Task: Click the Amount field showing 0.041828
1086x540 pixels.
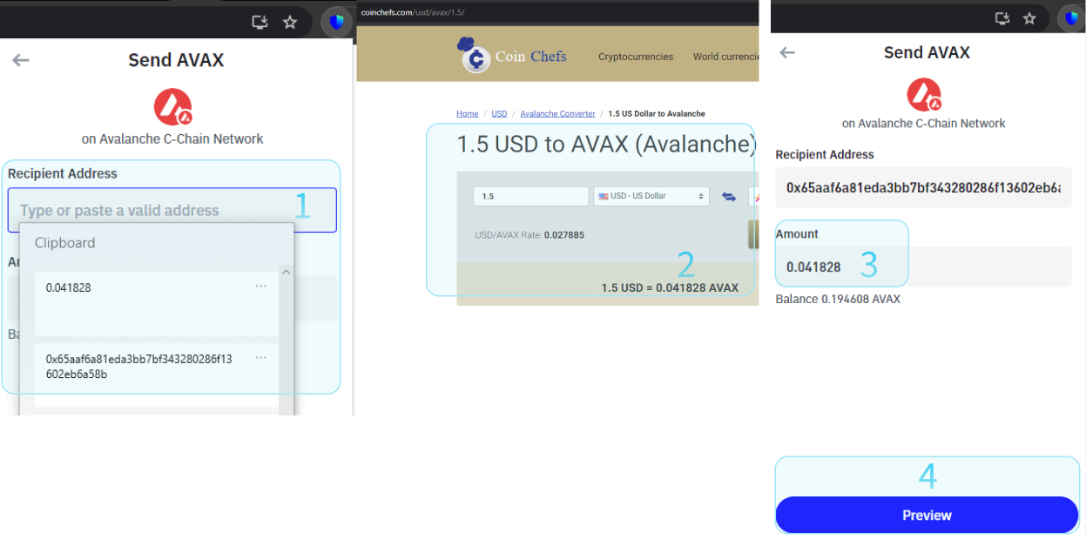Action: [923, 267]
